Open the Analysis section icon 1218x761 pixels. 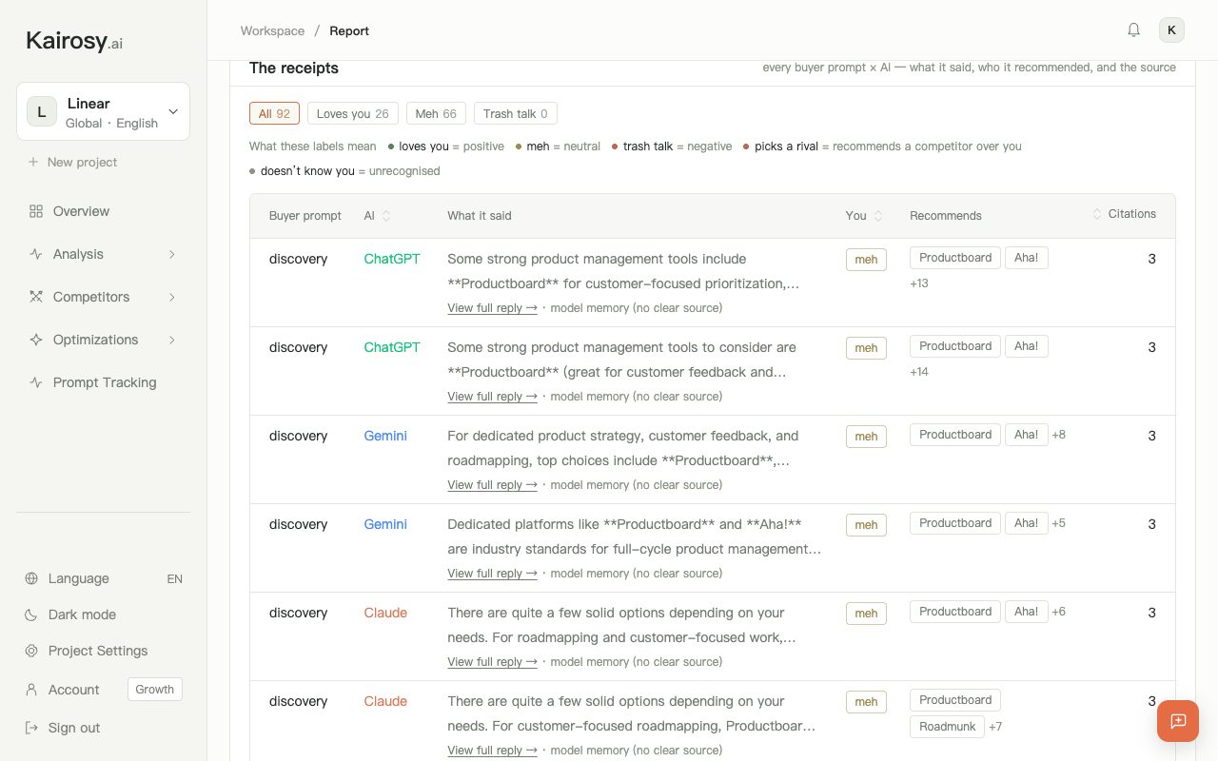point(36,254)
